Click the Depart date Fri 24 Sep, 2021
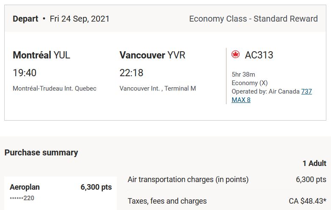 tap(80, 19)
